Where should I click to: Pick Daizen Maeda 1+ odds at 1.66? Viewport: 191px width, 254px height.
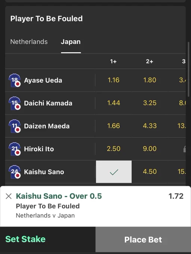(x=114, y=126)
